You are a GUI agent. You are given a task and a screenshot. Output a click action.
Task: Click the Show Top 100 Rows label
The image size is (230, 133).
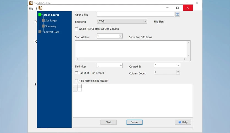[x=141, y=37]
